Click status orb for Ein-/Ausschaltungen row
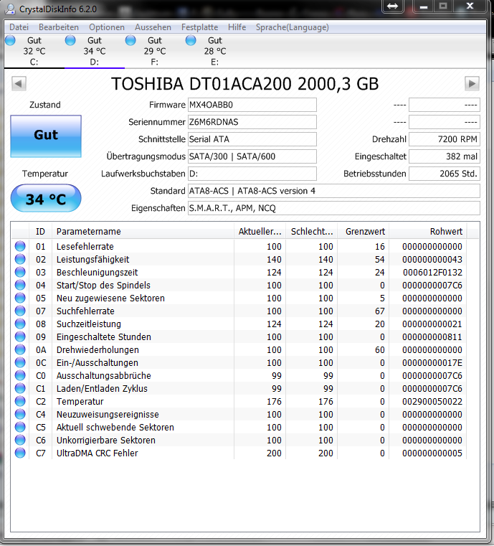The image size is (494, 546). (x=20, y=362)
